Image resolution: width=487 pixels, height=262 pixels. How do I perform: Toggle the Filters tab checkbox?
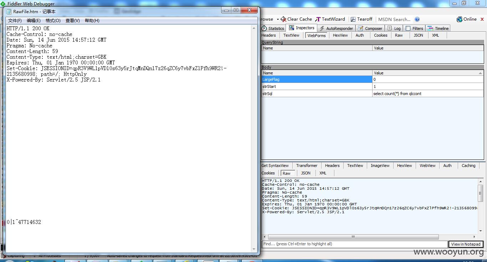[408, 28]
